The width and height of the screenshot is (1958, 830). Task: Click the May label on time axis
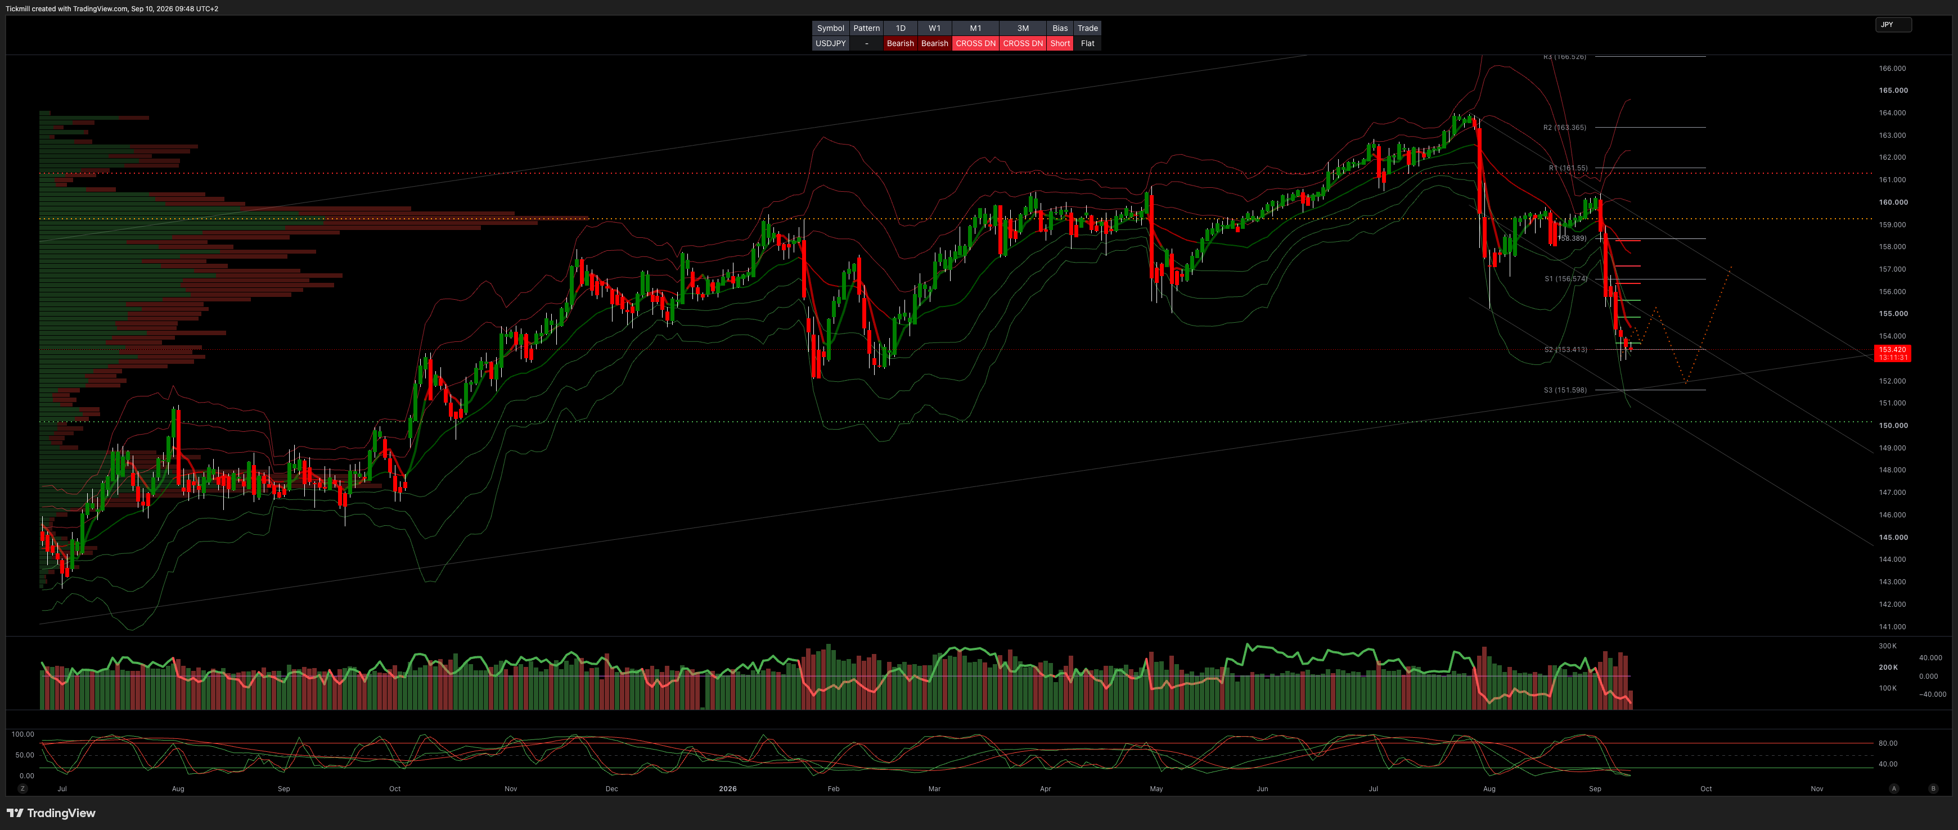click(1156, 789)
